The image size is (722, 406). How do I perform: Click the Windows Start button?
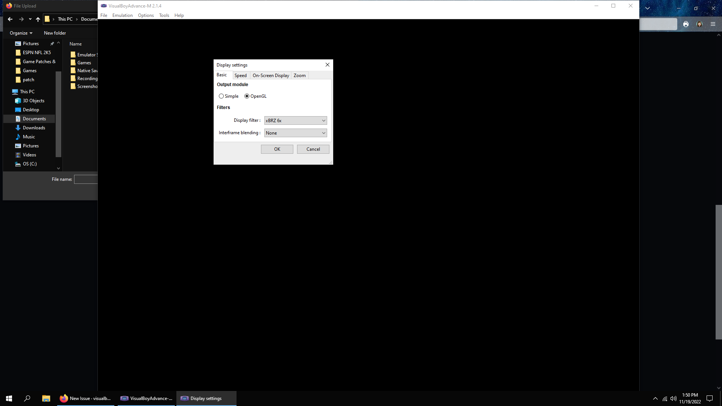click(9, 398)
